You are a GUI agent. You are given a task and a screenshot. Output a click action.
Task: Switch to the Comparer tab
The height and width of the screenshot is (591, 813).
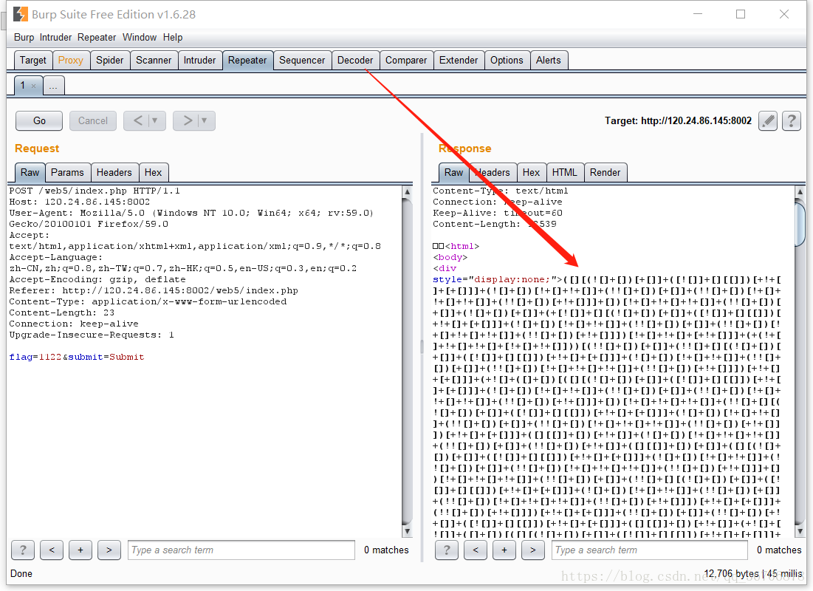(x=406, y=60)
